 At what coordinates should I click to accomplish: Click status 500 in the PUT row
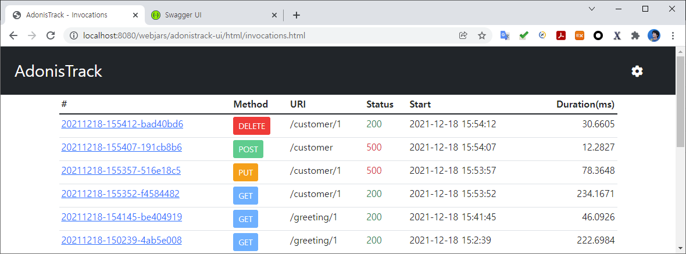374,170
